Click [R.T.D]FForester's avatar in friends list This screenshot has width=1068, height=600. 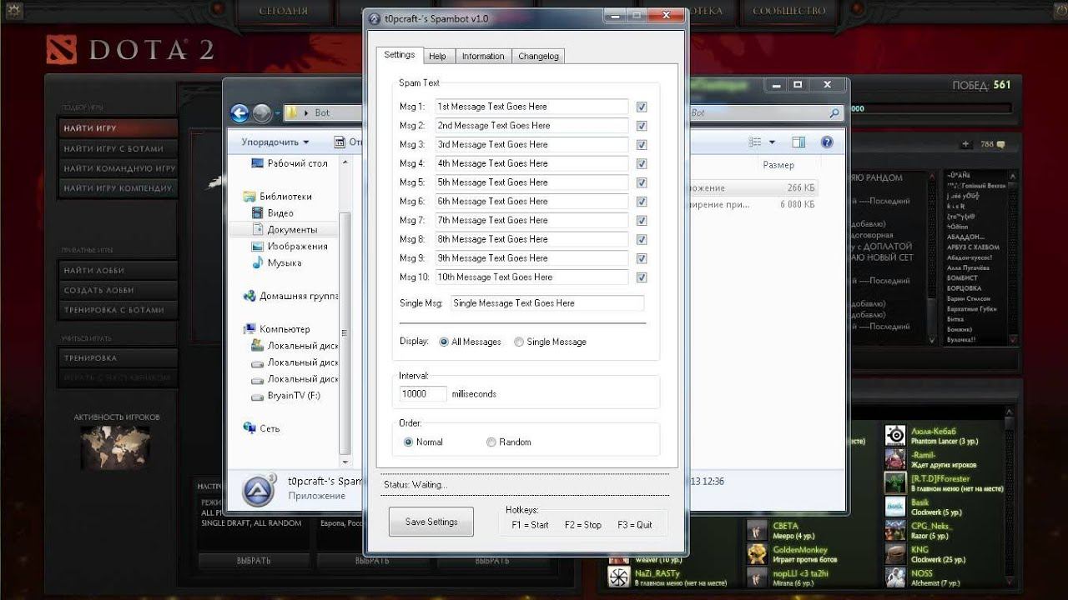895,482
